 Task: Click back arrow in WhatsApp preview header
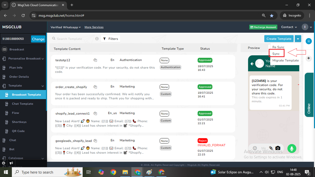[x=252, y=64]
